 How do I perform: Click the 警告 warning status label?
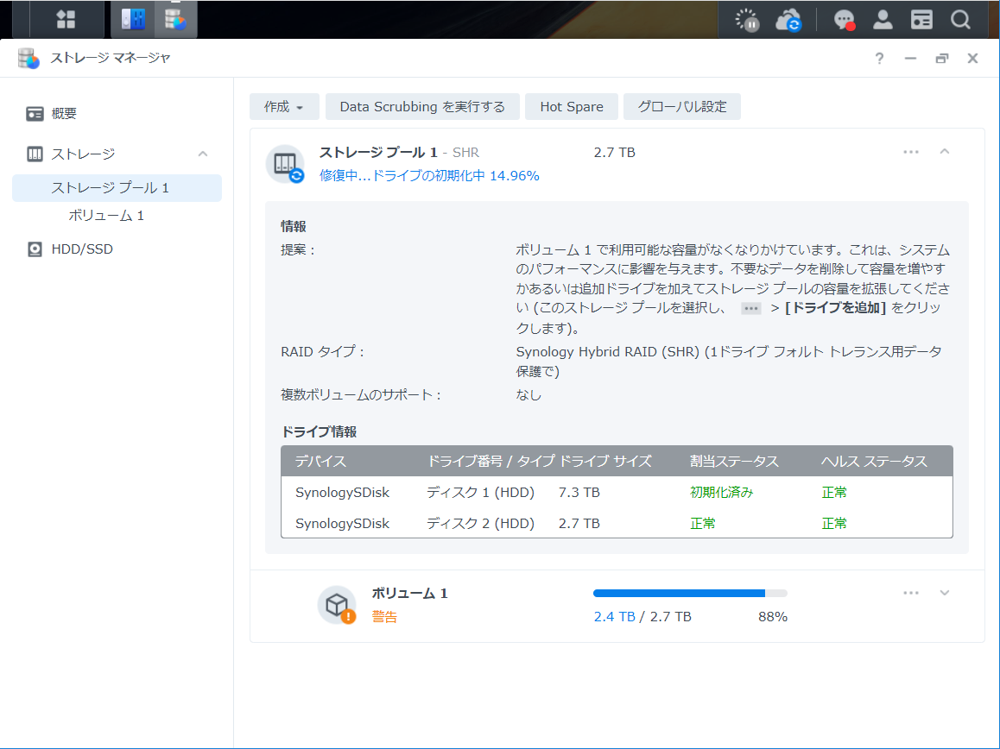tap(384, 617)
